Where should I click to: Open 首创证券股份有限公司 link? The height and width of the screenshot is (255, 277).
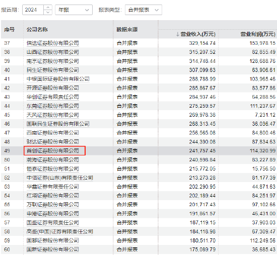(53, 151)
